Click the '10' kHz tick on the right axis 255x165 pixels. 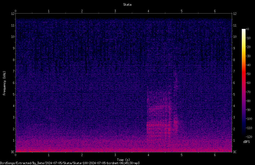[x=235, y=37]
